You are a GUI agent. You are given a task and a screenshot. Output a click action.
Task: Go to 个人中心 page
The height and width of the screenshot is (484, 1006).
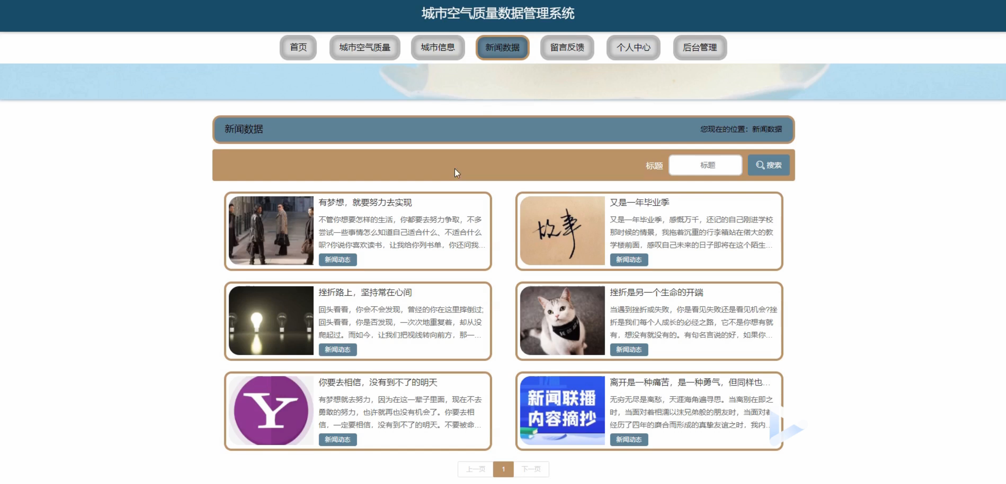pos(633,48)
